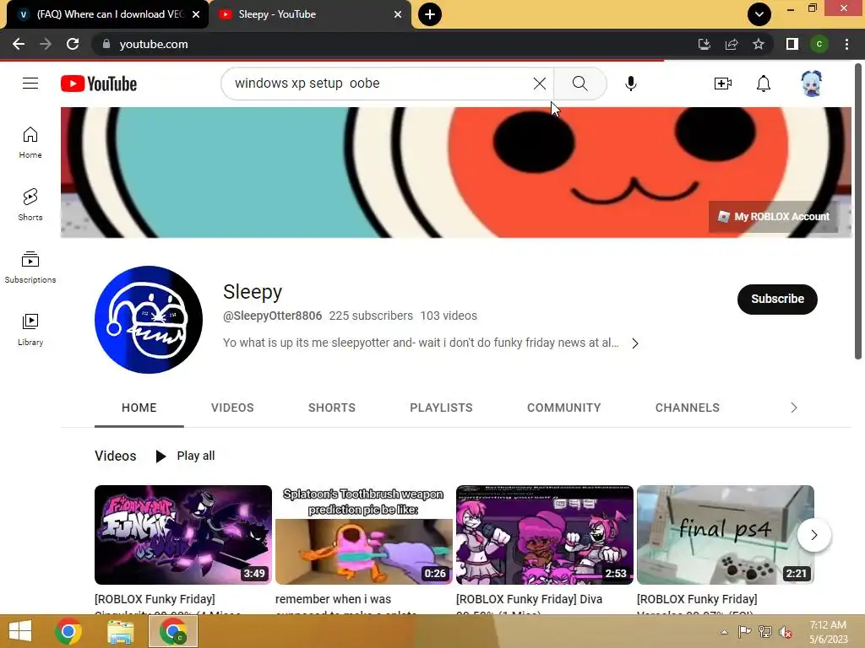Close the FAQ VEGAS tab

tap(196, 14)
